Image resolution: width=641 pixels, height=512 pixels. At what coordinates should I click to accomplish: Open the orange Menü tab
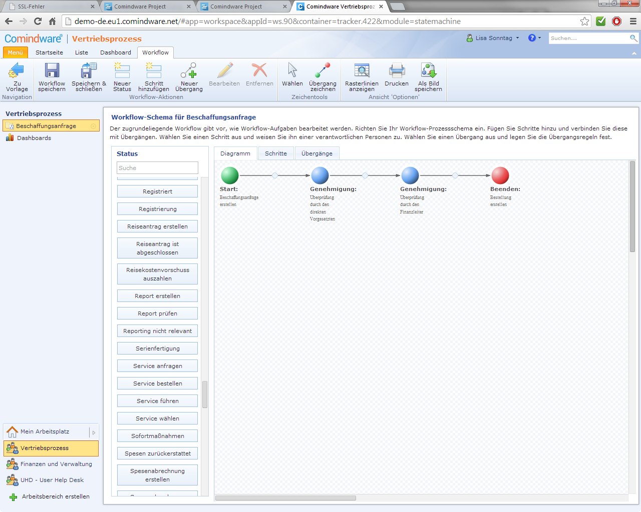(15, 52)
